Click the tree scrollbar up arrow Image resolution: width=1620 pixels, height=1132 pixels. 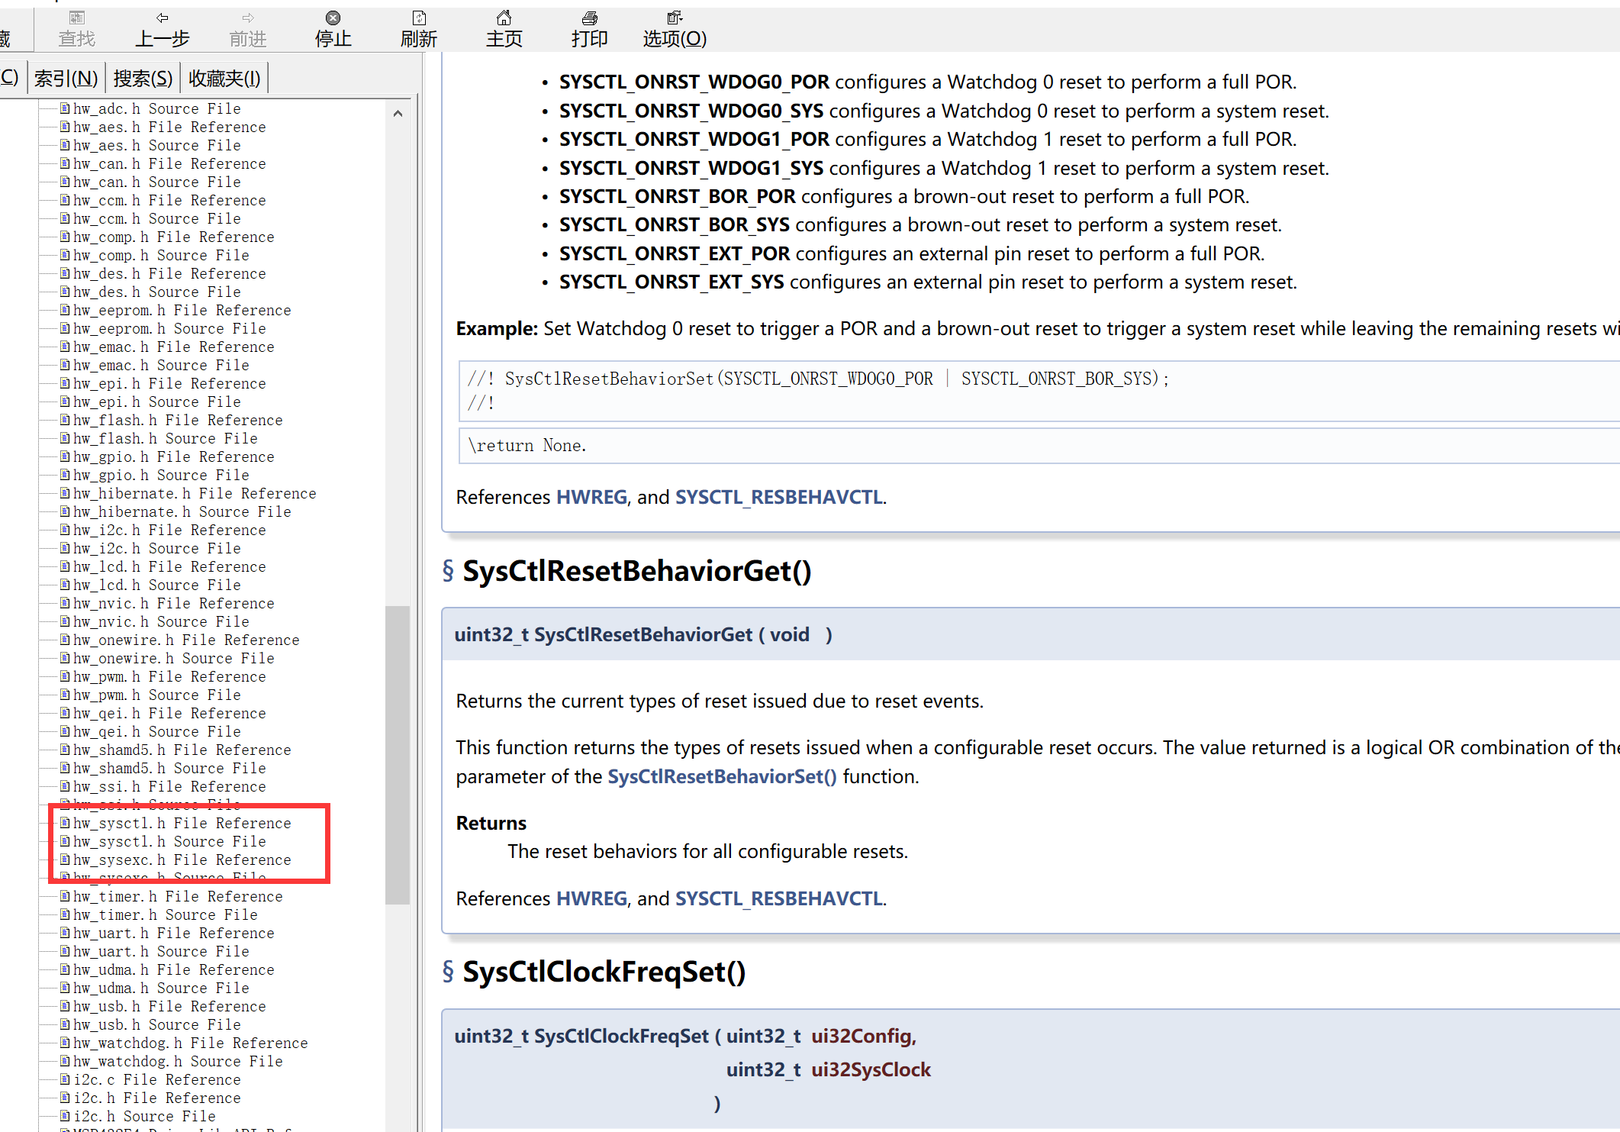398,114
